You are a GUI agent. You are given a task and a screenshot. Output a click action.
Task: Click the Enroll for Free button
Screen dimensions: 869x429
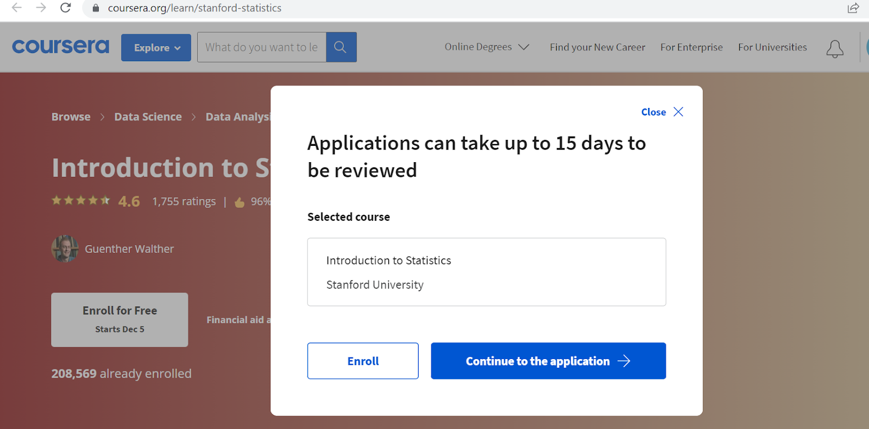[x=119, y=320]
